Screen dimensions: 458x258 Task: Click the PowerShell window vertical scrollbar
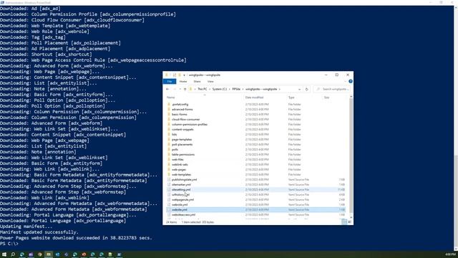(x=456, y=202)
